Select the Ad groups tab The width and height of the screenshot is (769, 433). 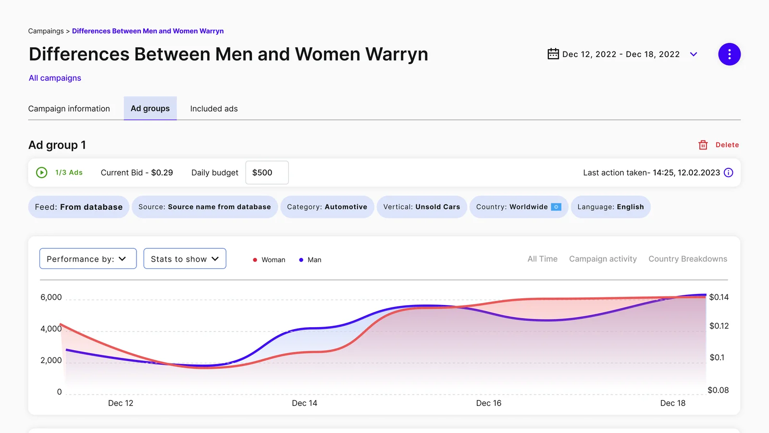(150, 108)
